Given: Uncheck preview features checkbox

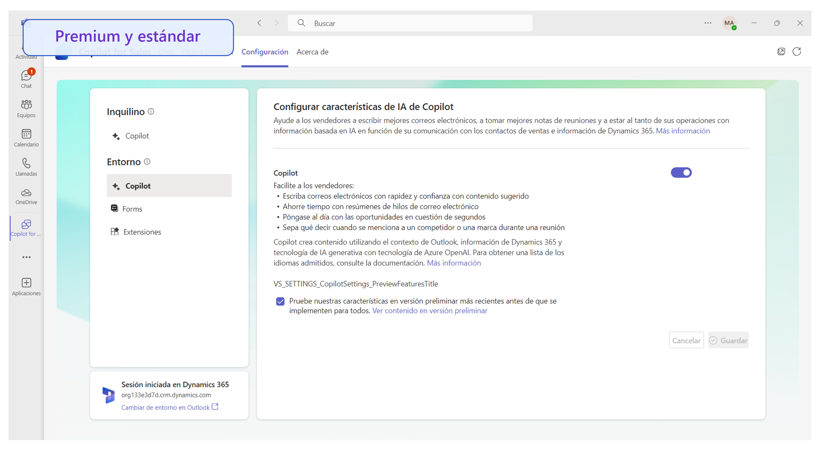Looking at the screenshot, I should coord(280,301).
